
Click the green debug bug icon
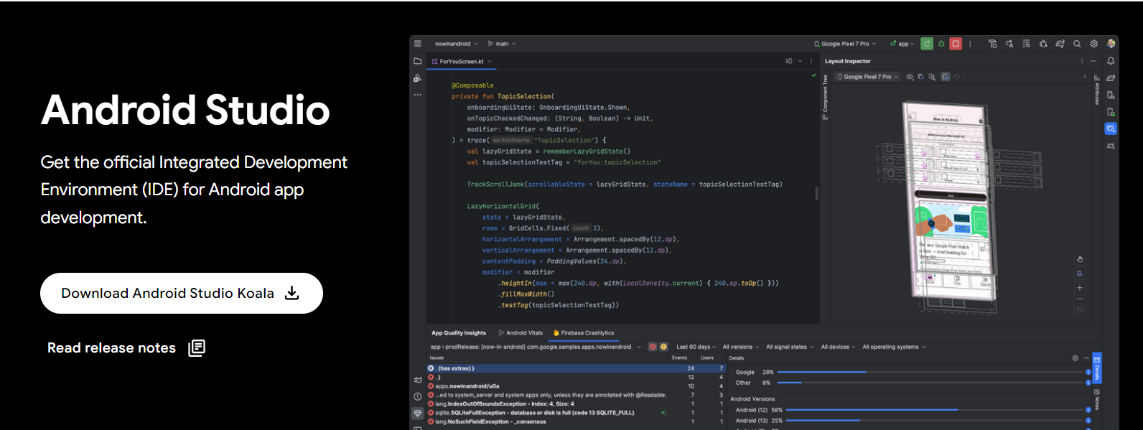point(941,44)
